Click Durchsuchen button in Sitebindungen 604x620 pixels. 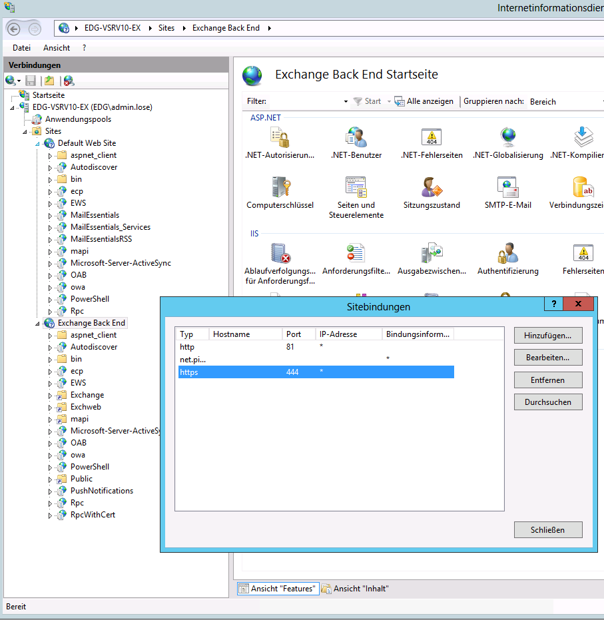click(x=548, y=402)
